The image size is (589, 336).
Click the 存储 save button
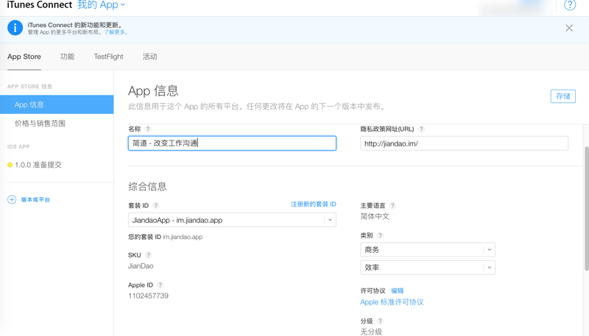point(563,96)
